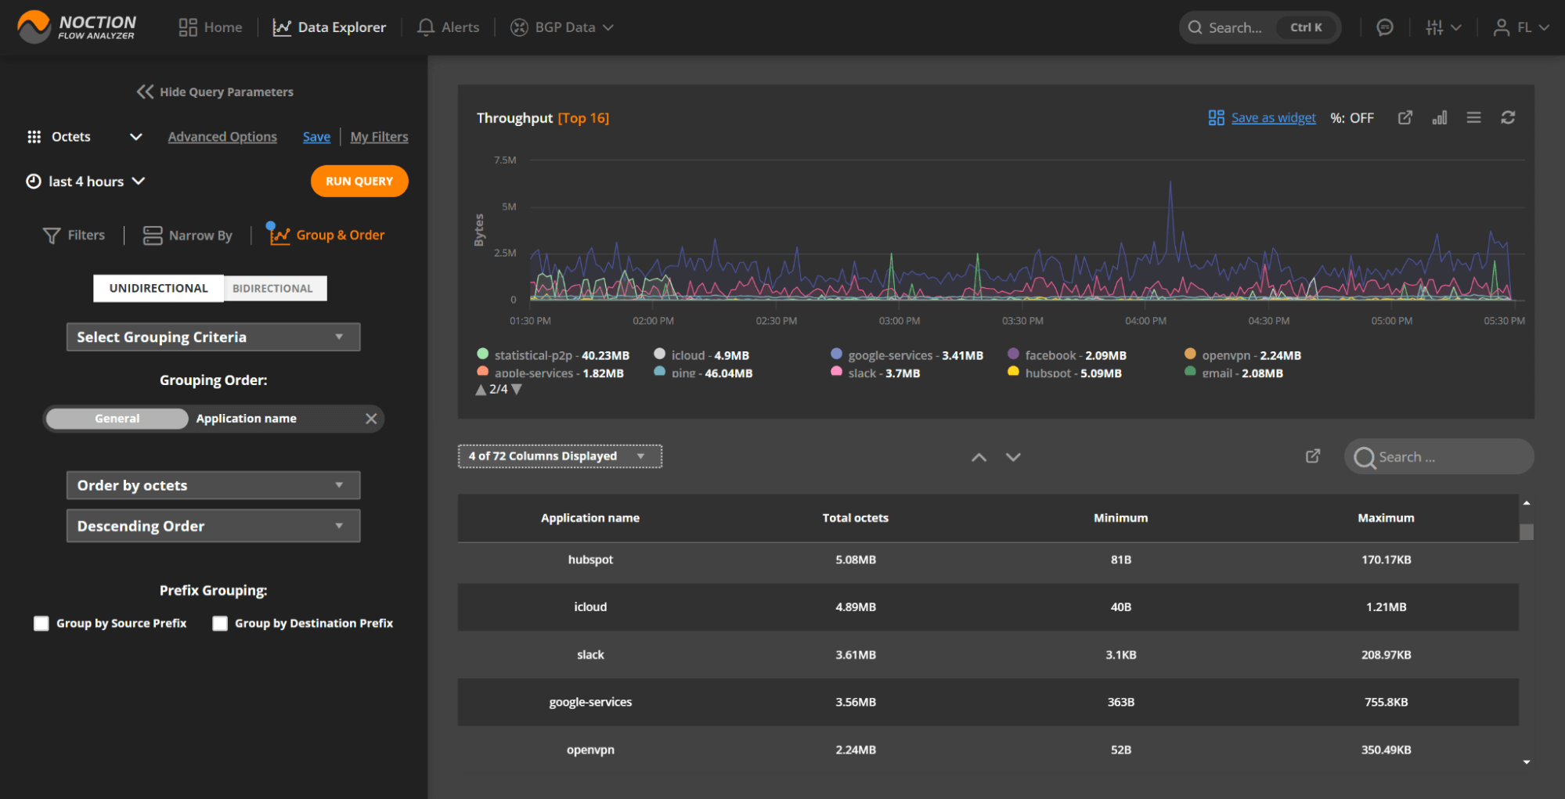Open the chat messages icon
The image size is (1565, 799).
[x=1384, y=27]
